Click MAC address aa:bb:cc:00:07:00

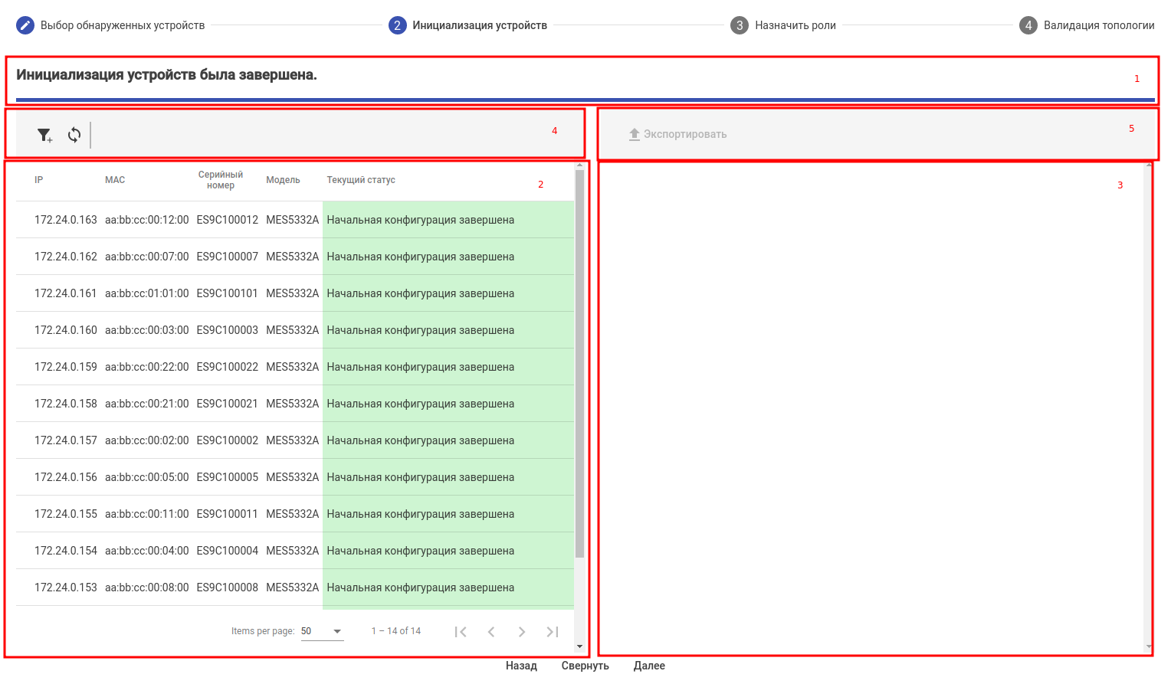pyautogui.click(x=147, y=257)
